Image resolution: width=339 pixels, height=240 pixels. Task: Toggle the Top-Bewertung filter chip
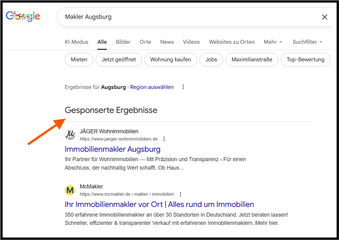tap(305, 59)
